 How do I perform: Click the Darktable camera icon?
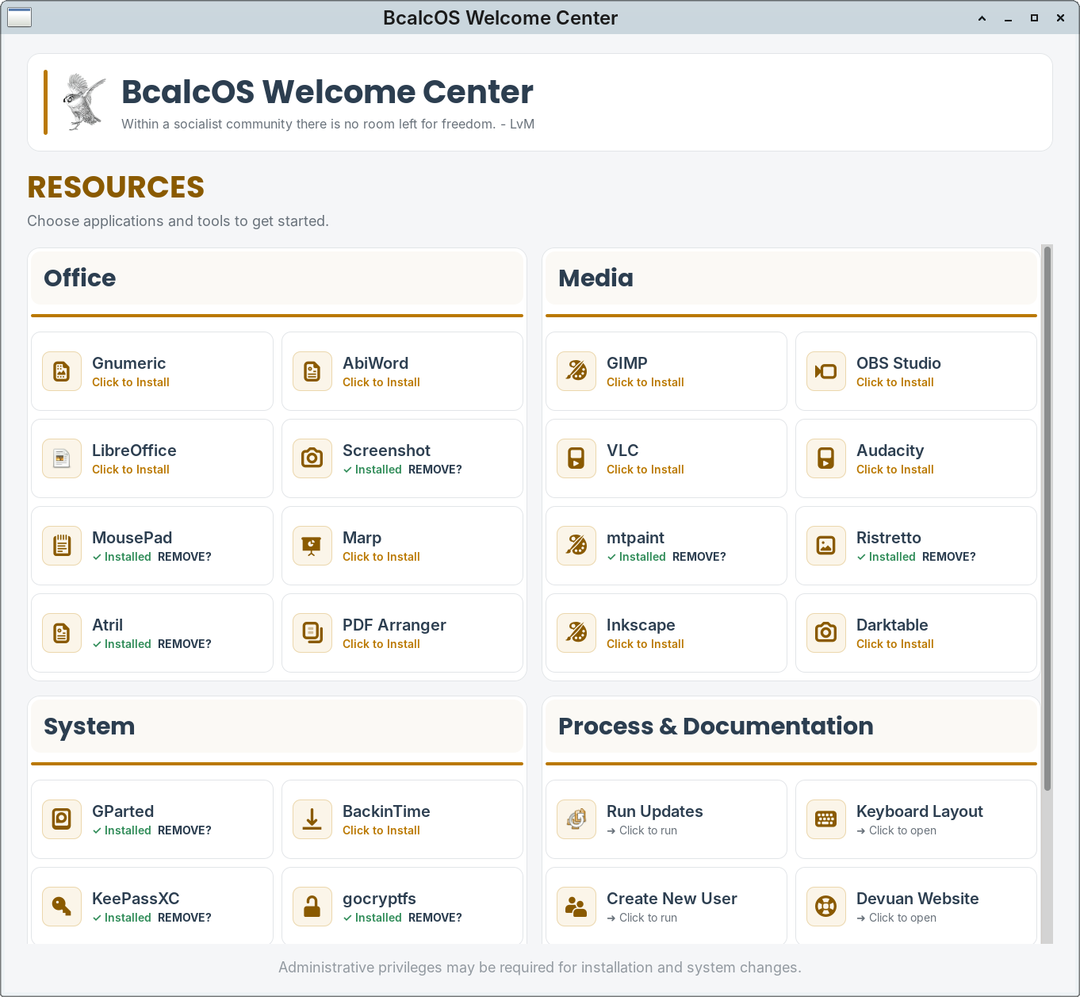(x=826, y=633)
